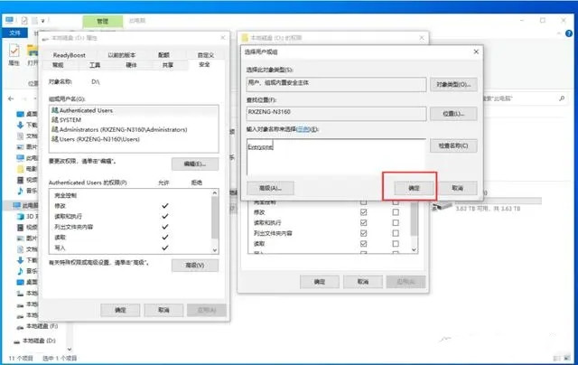This screenshot has width=578, height=365.
Task: Open the blue help question mark icon
Action: [x=569, y=33]
